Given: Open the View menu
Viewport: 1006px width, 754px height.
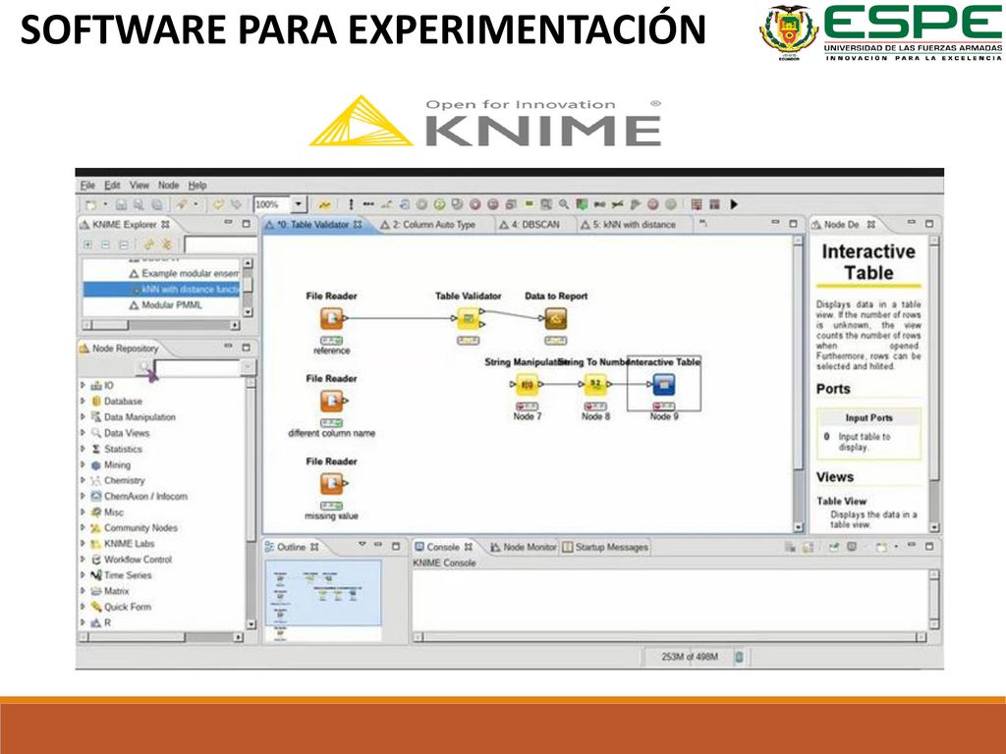Looking at the screenshot, I should [x=140, y=186].
